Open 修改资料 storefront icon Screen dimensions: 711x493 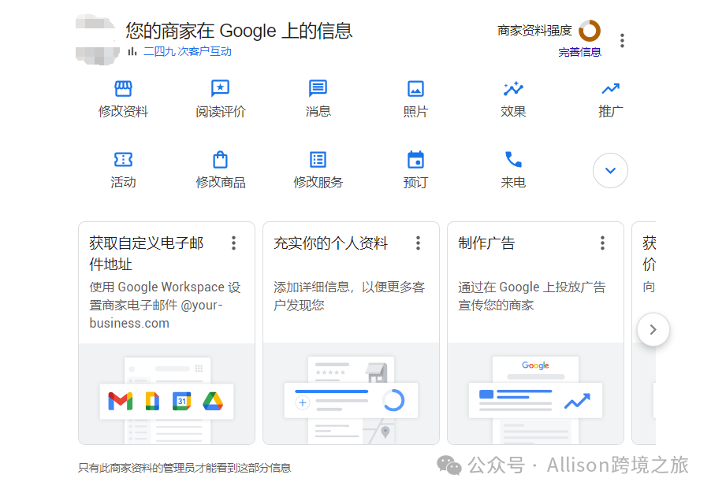pyautogui.click(x=123, y=88)
